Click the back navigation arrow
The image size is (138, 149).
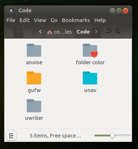tap(10, 32)
